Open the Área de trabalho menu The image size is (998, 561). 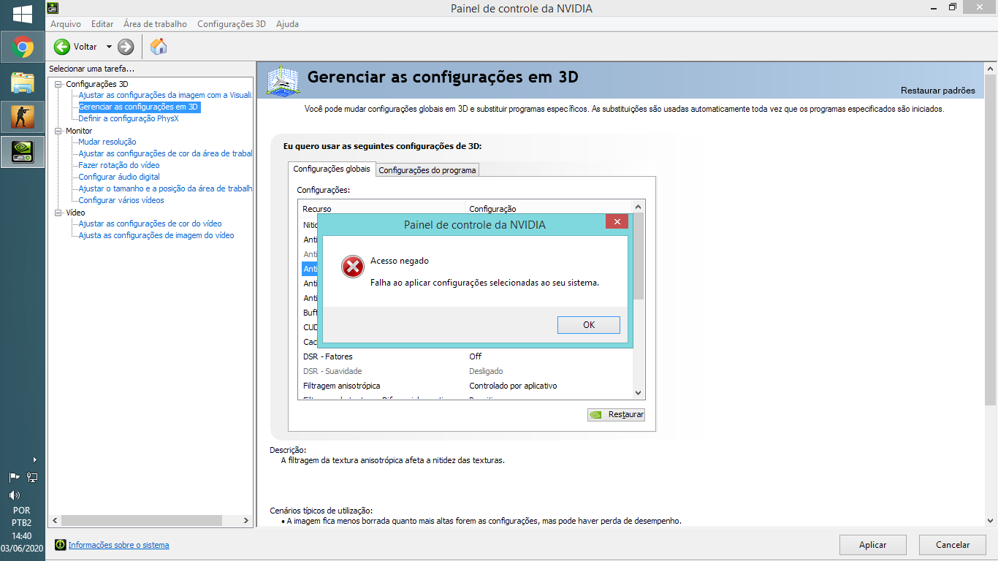point(155,24)
